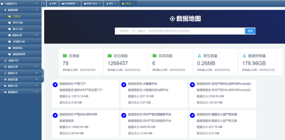Click the green folder icon of 总表数 card
Viewport: 285px width, 140px height.
(x=65, y=55)
